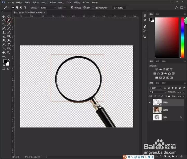187x159 pixels.
Task: Toggle layer filtering switch on or off
Action: click(184, 88)
